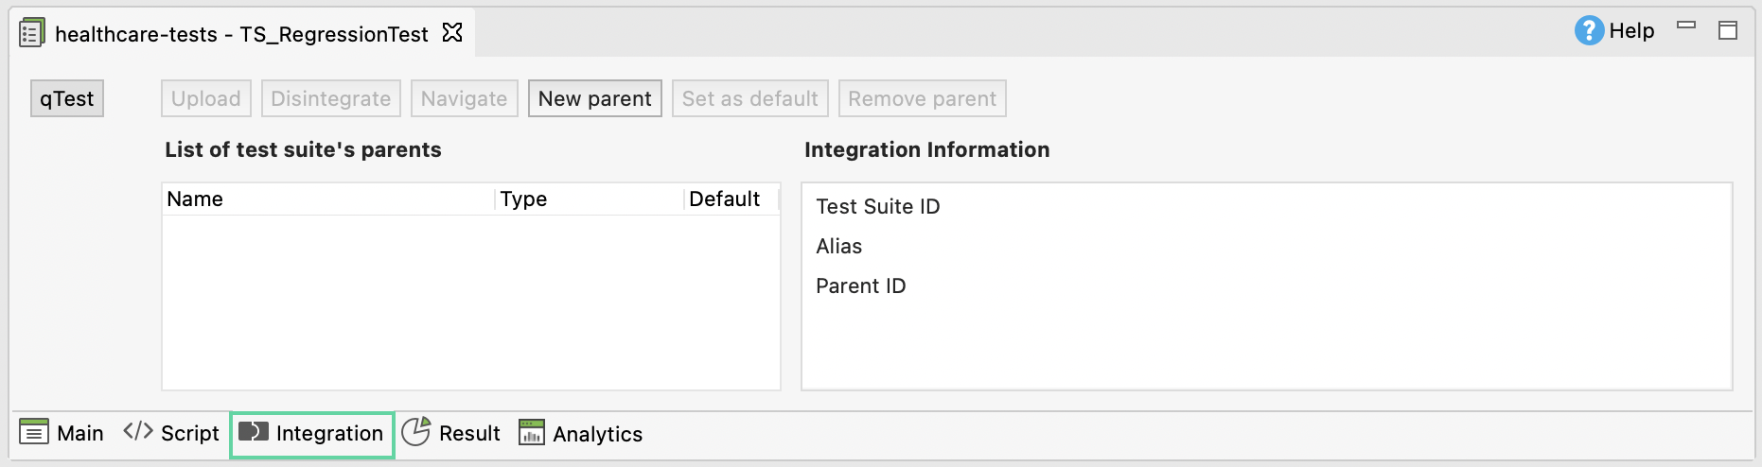
Task: Open the Script tab
Action: click(189, 434)
